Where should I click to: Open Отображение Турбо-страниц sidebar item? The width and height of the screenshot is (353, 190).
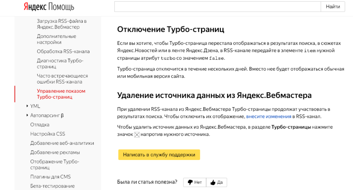55,164
